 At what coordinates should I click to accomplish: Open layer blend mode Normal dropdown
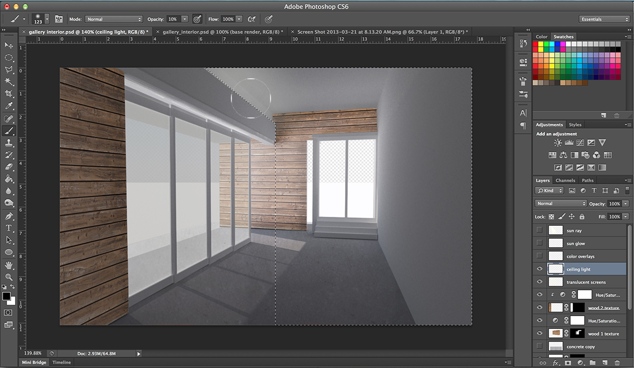click(x=561, y=204)
